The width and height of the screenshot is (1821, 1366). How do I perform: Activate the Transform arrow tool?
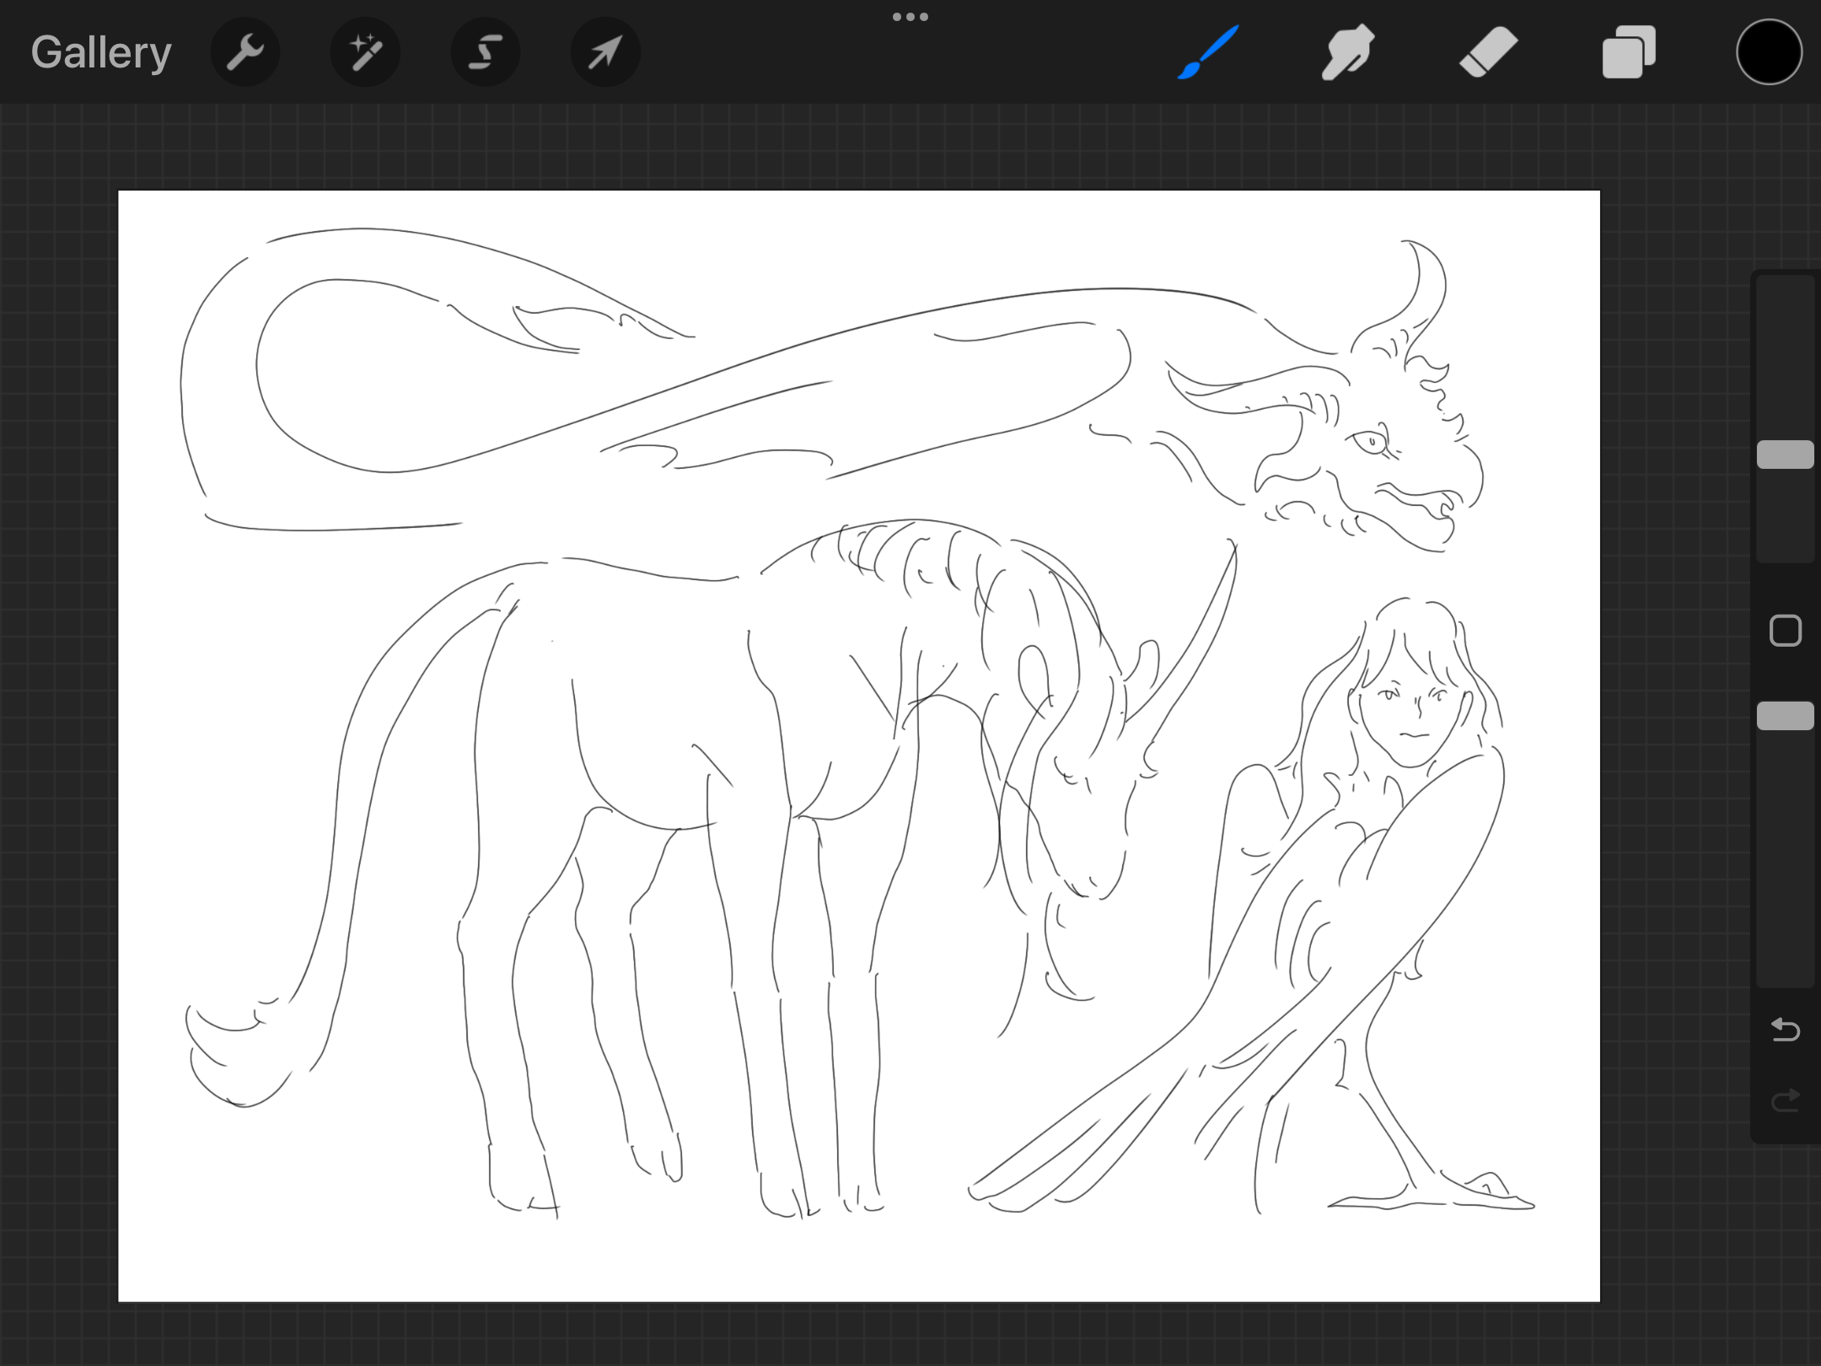605,52
